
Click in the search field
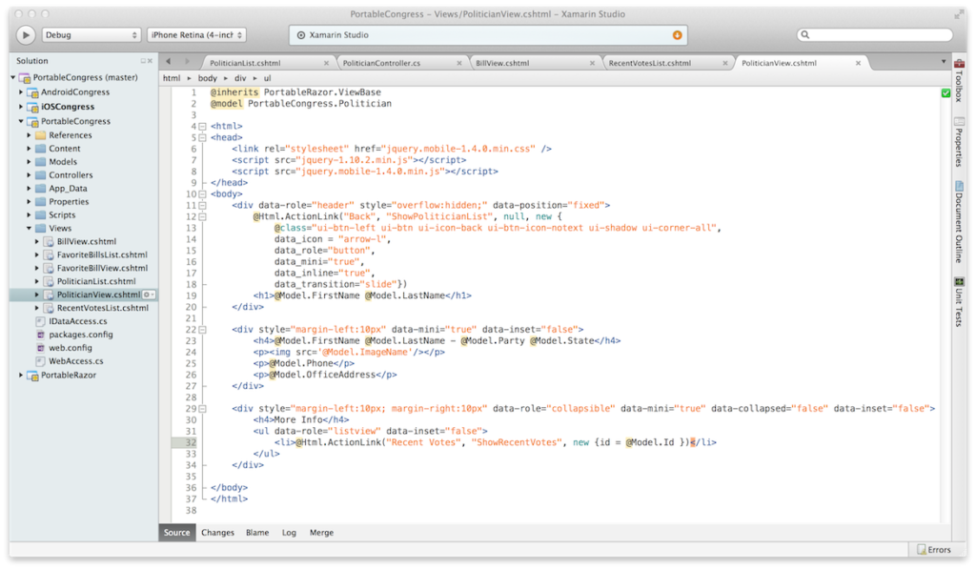click(877, 35)
